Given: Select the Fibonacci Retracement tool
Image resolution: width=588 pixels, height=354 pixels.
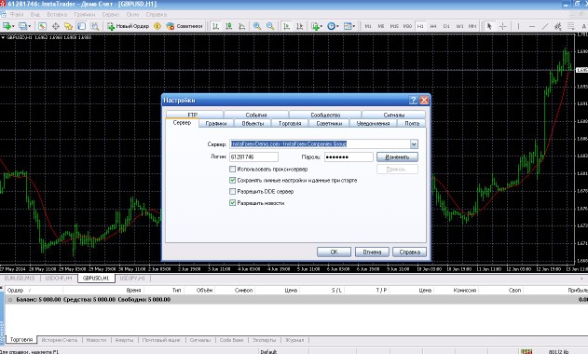Looking at the screenshot, I should [x=570, y=26].
